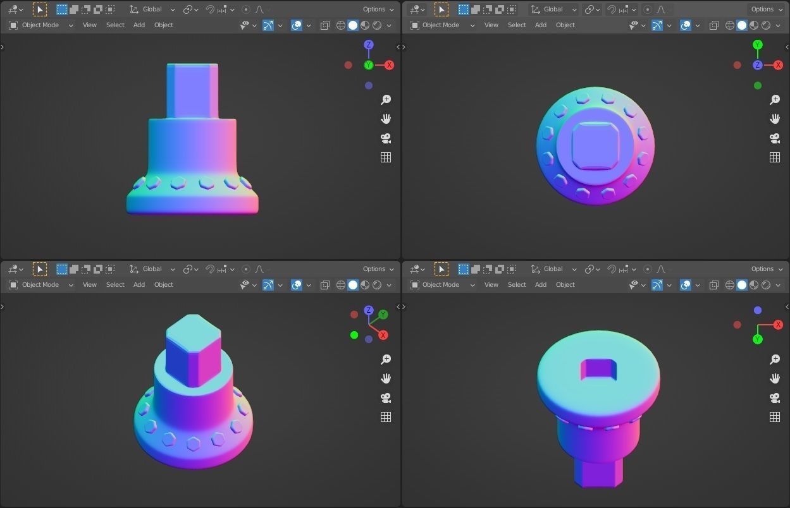Toggle camera view icon in top-left viewport

pyautogui.click(x=386, y=138)
